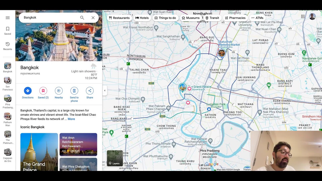Click the Wat Paknam Phasi Charoen marker
Screen dimensions: 322x181
[168, 108]
